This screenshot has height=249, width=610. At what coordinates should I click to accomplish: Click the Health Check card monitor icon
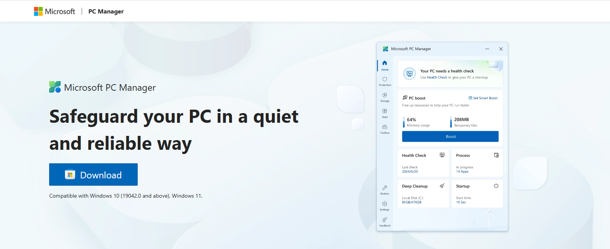[x=442, y=155]
